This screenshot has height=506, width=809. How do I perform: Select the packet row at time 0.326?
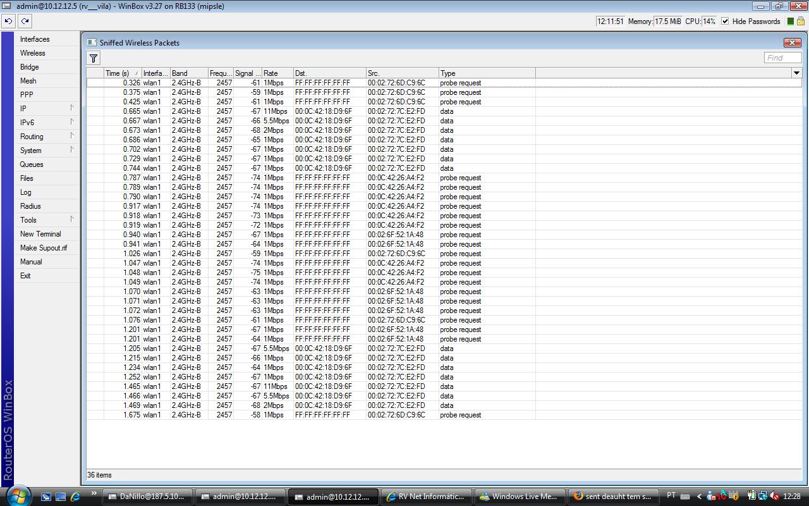click(444, 83)
